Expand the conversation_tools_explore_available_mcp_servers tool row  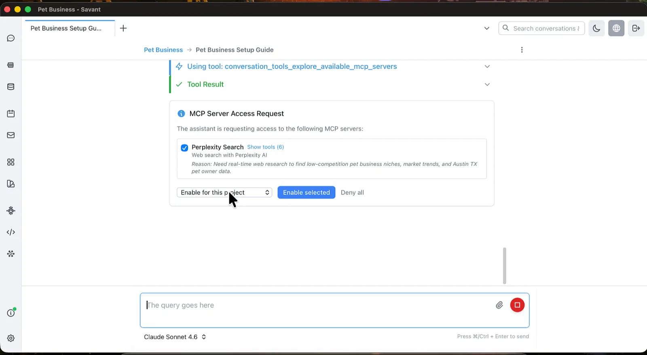coord(331,67)
